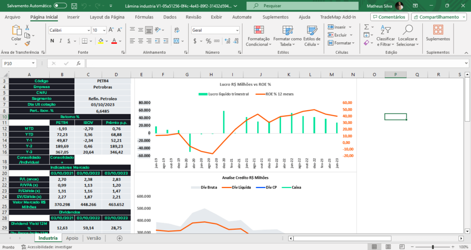Click the yellow fill color button
Image resolution: width=471 pixels, height=250 pixels.
click(x=101, y=41)
